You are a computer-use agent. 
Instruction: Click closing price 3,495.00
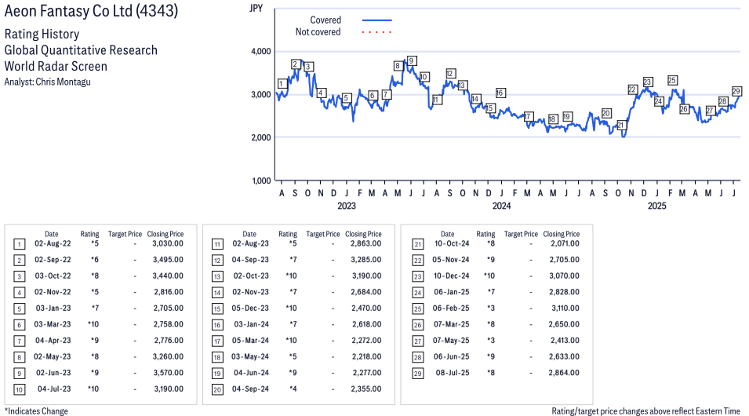pyautogui.click(x=168, y=260)
